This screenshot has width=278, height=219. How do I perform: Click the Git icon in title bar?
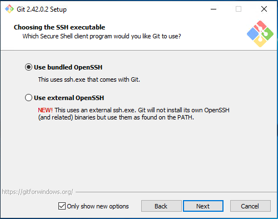point(9,9)
